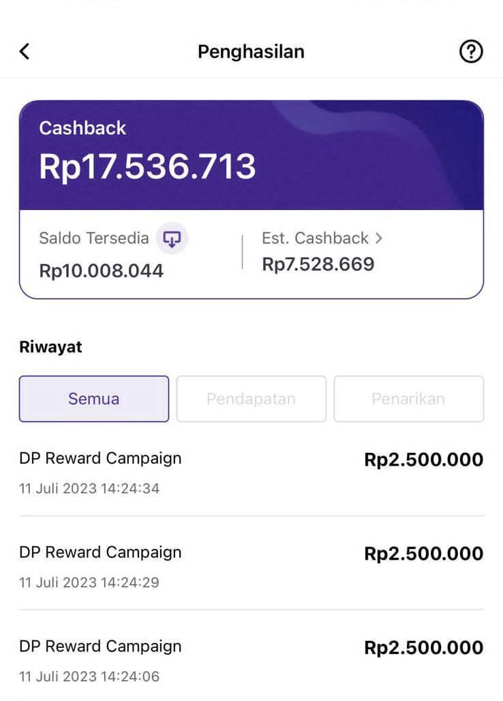Tap the Saldo Tersedia label

(x=94, y=238)
